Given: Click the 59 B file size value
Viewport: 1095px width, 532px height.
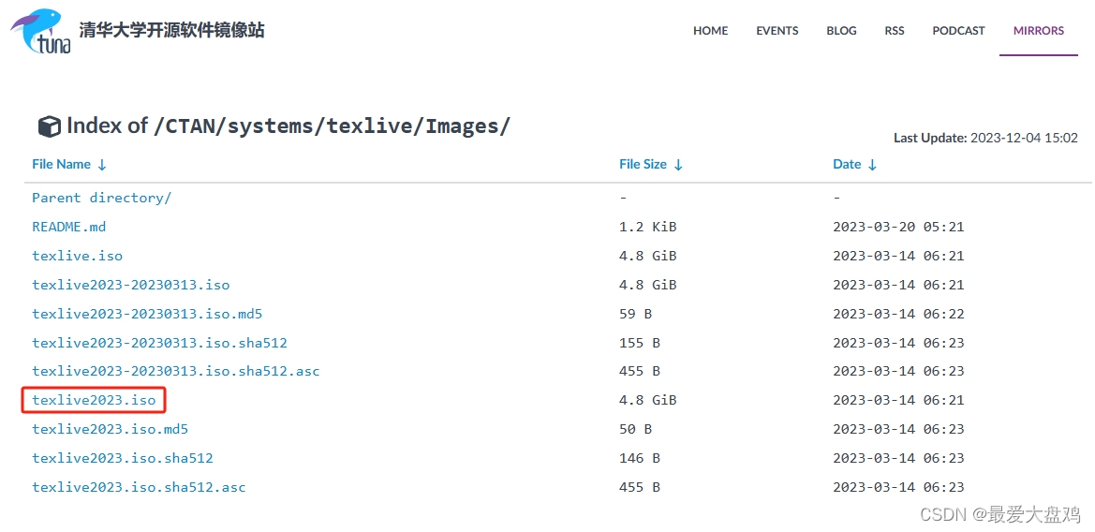Looking at the screenshot, I should tap(635, 314).
